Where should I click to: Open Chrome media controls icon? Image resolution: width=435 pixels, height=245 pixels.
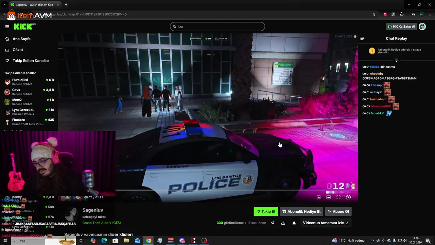[414, 14]
